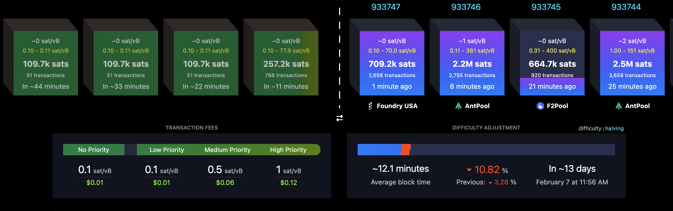
Task: Open the F2Pool block with 920 transactions
Action: coord(552,63)
